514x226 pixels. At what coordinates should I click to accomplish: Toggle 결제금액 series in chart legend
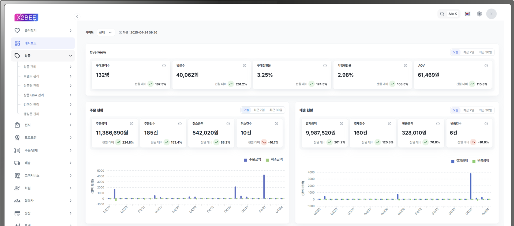click(x=459, y=161)
